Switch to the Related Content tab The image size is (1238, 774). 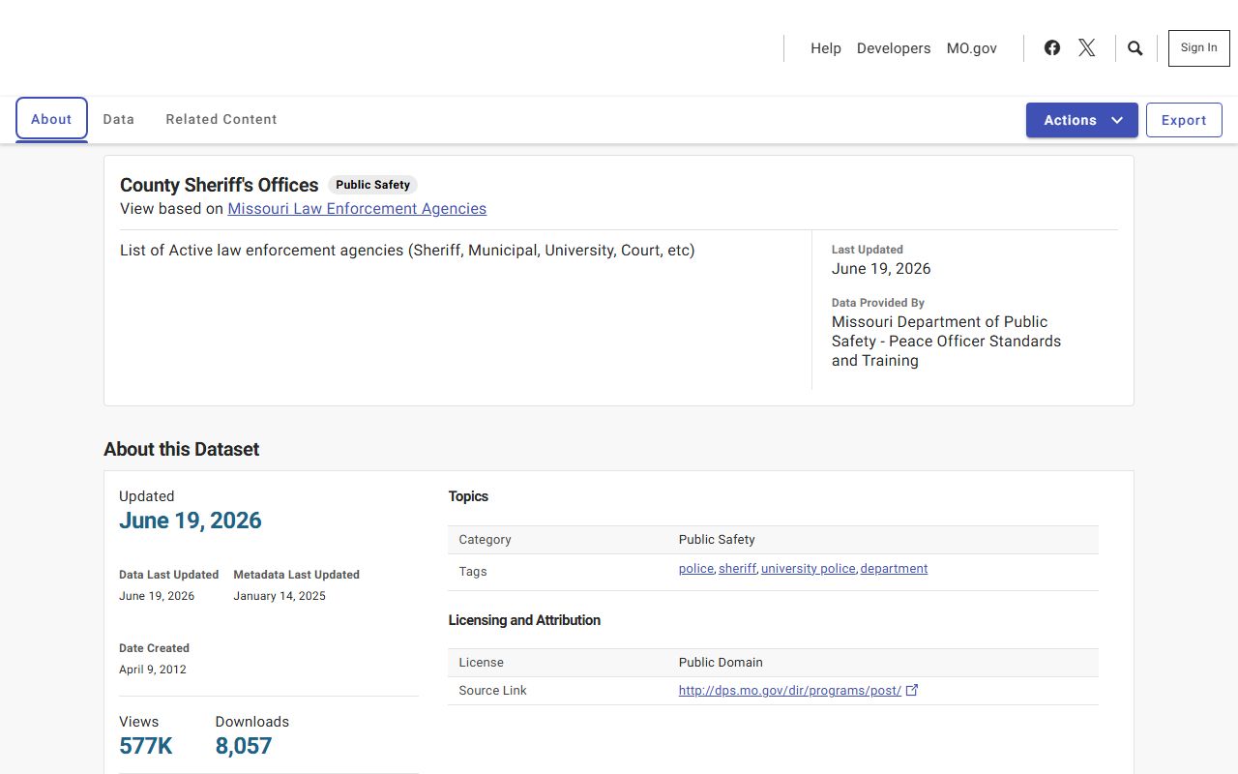point(221,119)
